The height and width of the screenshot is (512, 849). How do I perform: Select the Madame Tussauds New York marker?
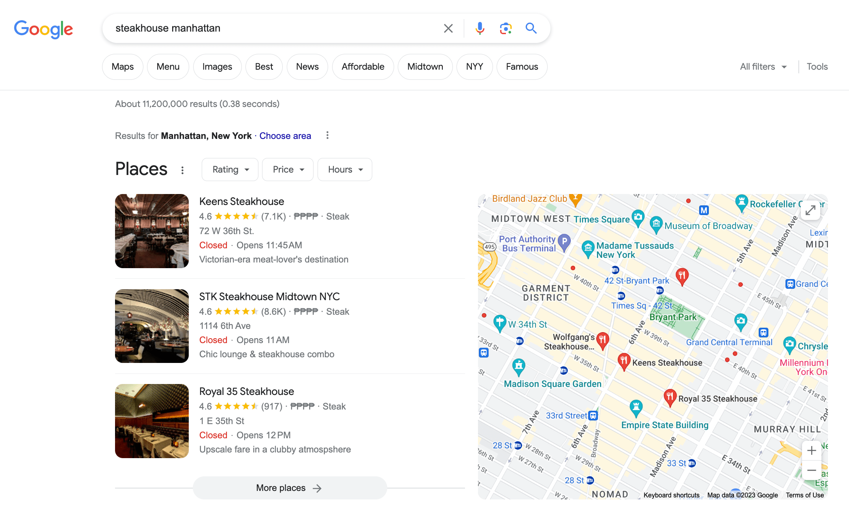pos(588,249)
